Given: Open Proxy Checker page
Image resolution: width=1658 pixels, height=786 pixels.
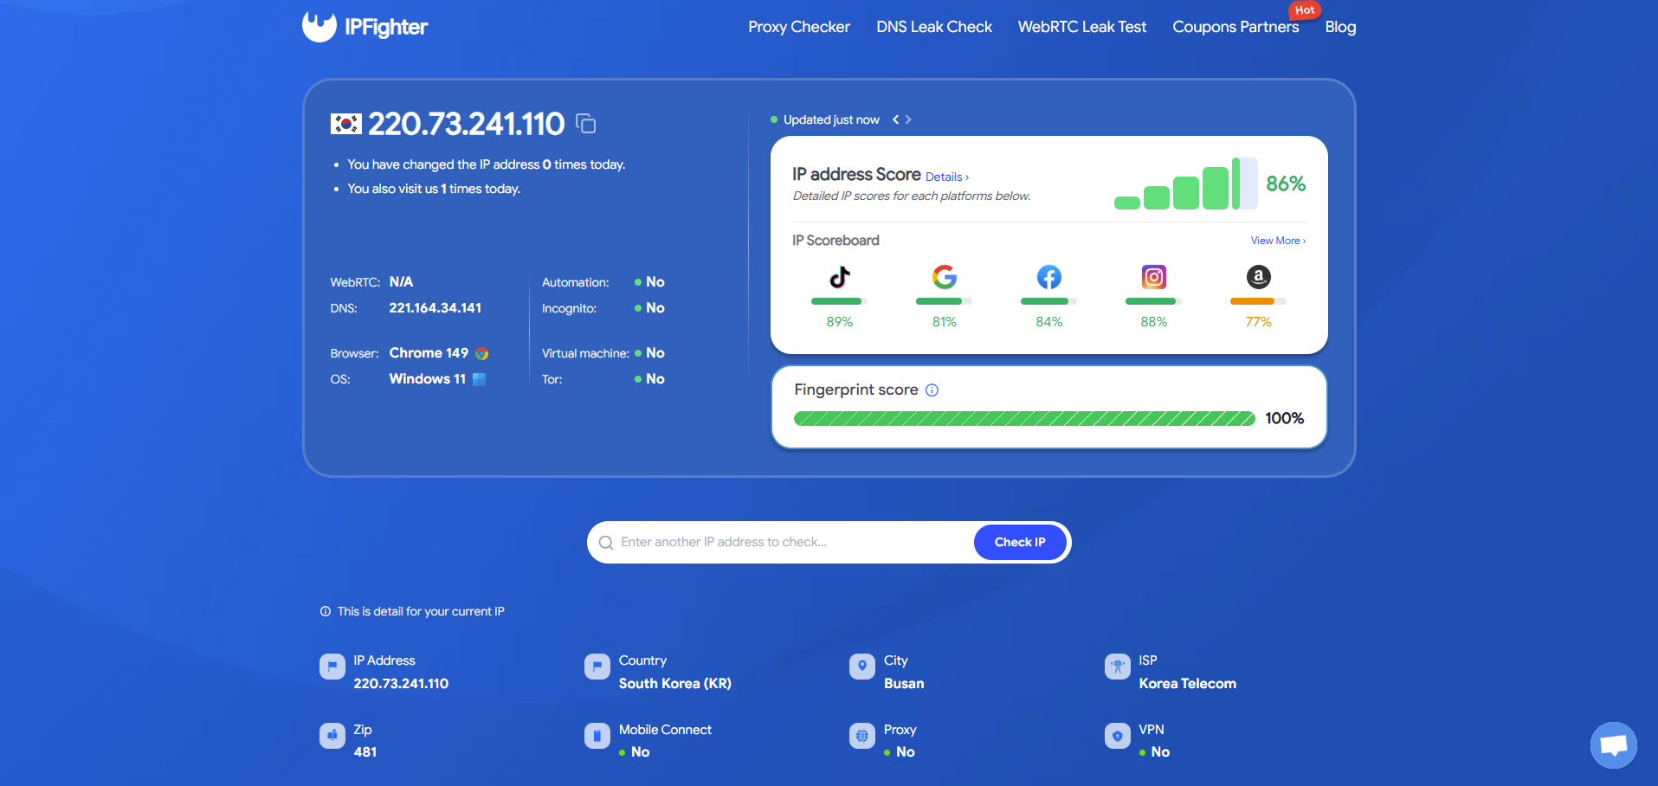Looking at the screenshot, I should [799, 27].
